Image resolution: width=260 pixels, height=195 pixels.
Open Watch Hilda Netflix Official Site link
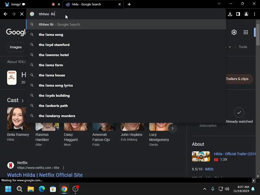[x=45, y=175]
